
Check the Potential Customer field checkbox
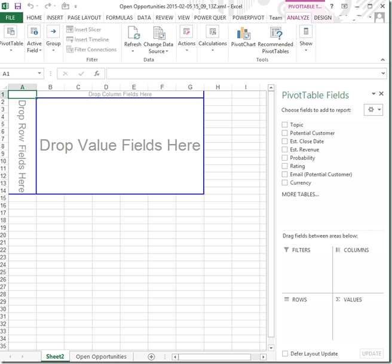pyautogui.click(x=284, y=133)
